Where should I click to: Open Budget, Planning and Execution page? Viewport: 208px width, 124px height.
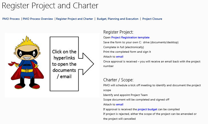pyautogui.click(x=117, y=19)
